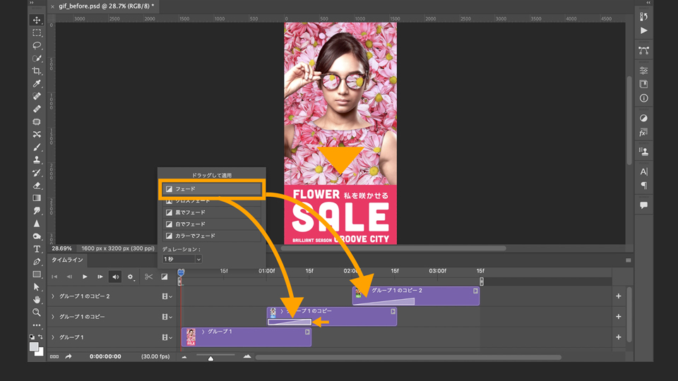This screenshot has width=678, height=381.
Task: Open filmstrip menu for グループ 1 のコピー 2
Action: (167, 296)
